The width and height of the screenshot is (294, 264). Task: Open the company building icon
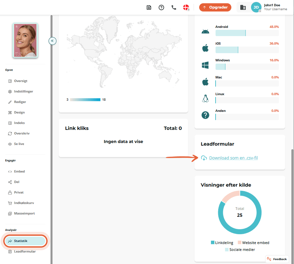(243, 8)
